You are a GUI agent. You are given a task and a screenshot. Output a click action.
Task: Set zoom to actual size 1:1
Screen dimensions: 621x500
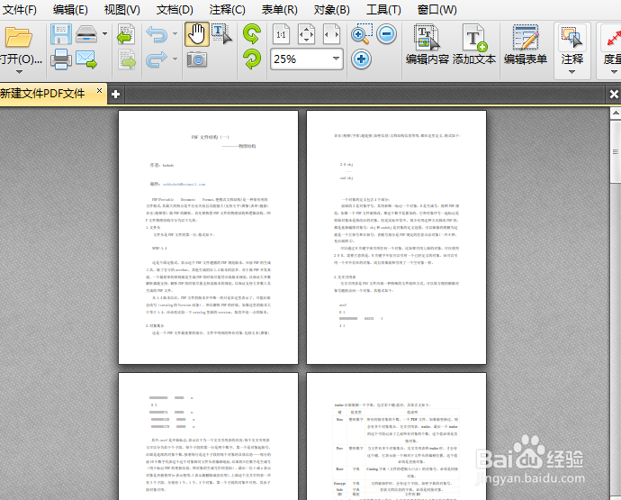[x=281, y=34]
